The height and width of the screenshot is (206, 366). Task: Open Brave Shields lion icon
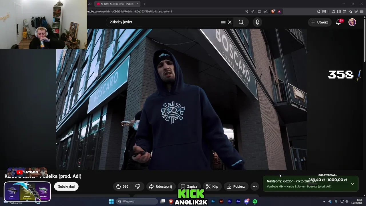[x=273, y=11]
